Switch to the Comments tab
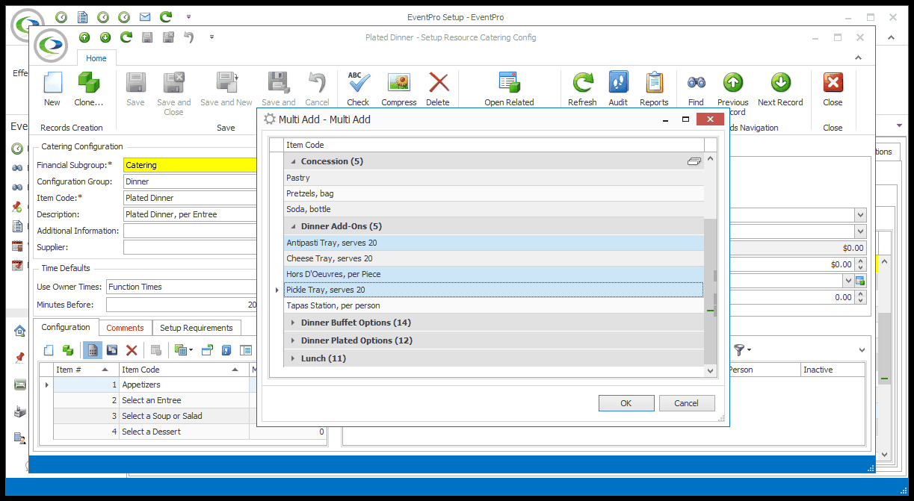Image resolution: width=914 pixels, height=501 pixels. pos(125,328)
